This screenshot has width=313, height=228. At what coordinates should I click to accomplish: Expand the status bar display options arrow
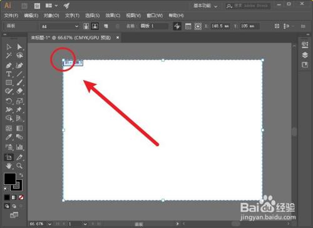click(177, 224)
